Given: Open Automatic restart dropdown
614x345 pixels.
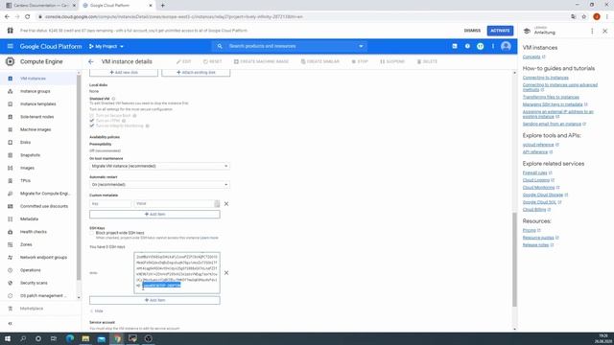Looking at the screenshot, I should tap(159, 185).
